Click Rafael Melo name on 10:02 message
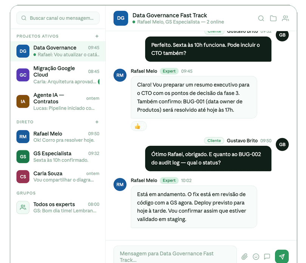Image resolution: width=306 pixels, height=263 pixels. 144,180
